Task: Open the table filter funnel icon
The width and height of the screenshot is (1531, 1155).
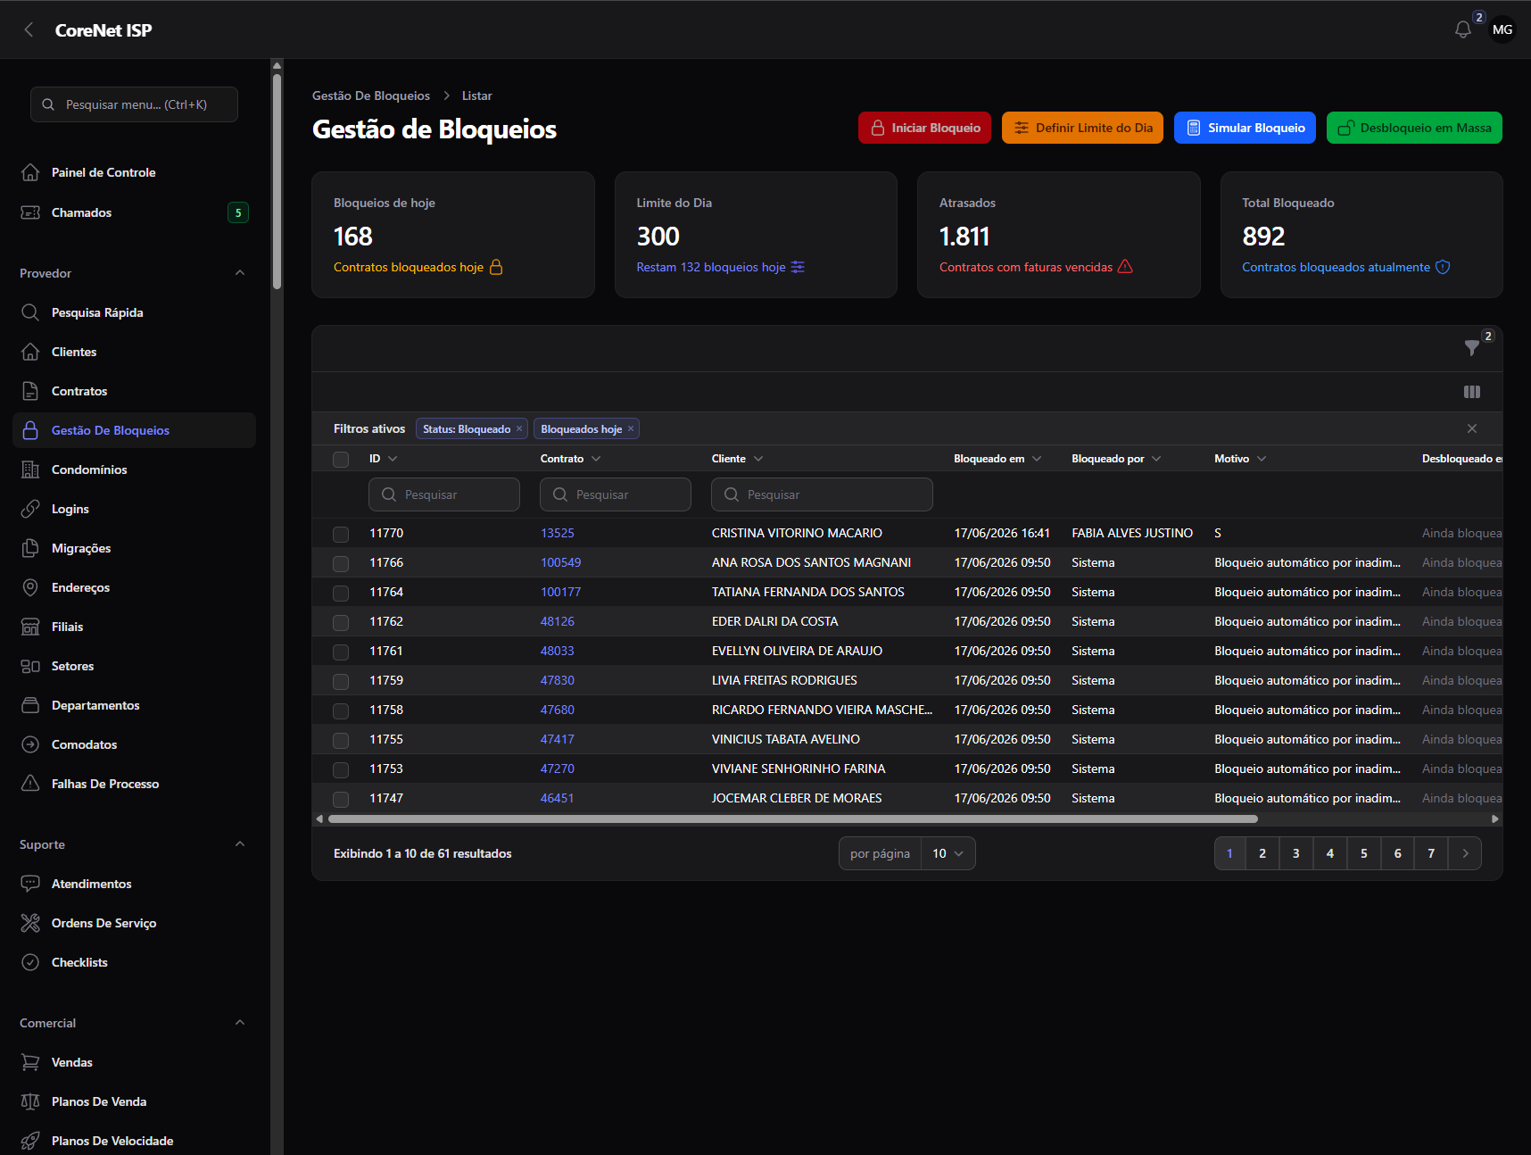Action: coord(1472,348)
